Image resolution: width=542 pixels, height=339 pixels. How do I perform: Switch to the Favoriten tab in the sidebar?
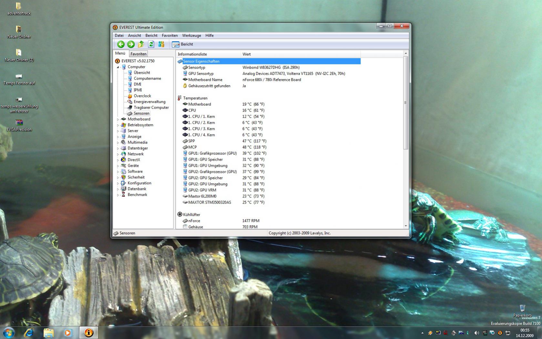pyautogui.click(x=138, y=54)
